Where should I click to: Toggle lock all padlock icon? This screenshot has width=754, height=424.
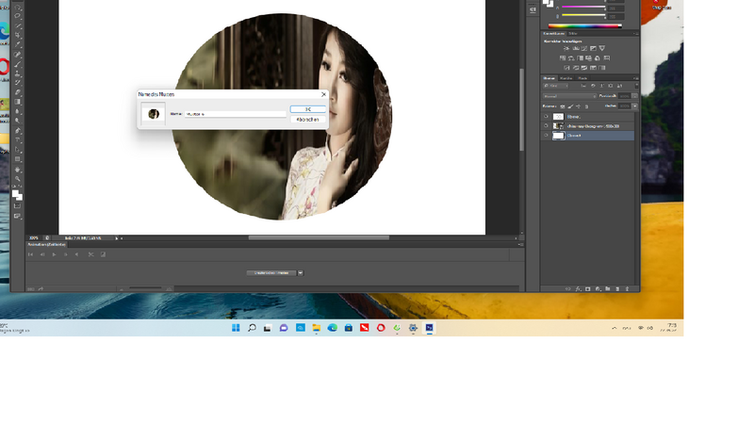point(586,106)
